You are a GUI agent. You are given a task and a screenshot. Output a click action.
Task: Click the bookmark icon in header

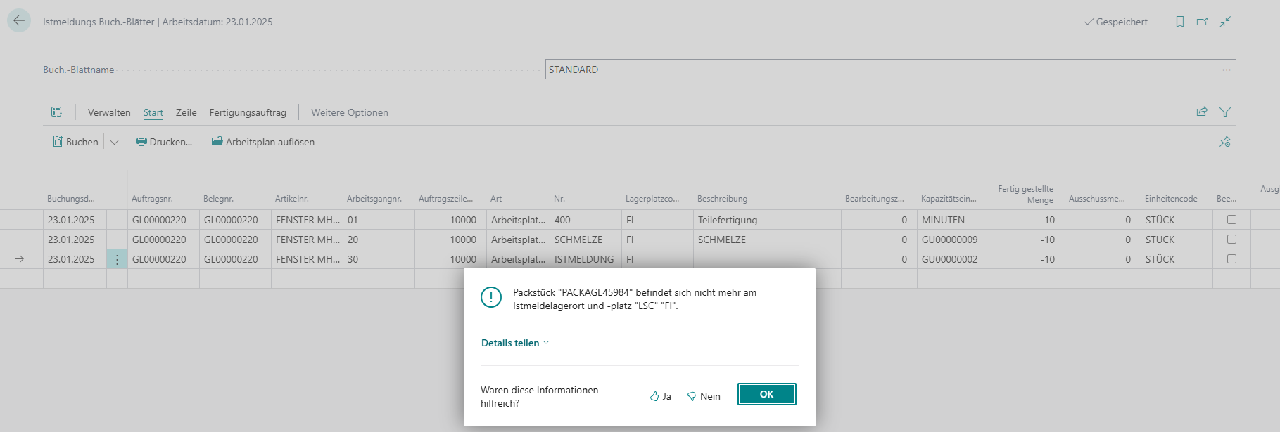[x=1180, y=22]
